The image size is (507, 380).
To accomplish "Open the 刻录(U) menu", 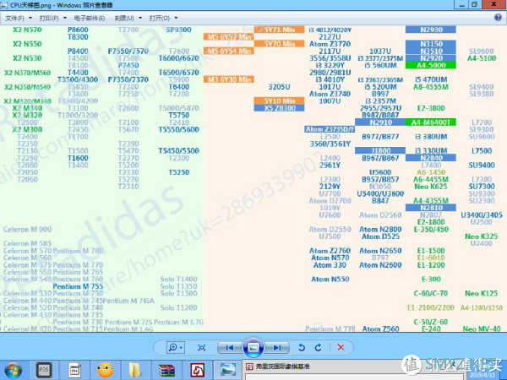I will [128, 18].
